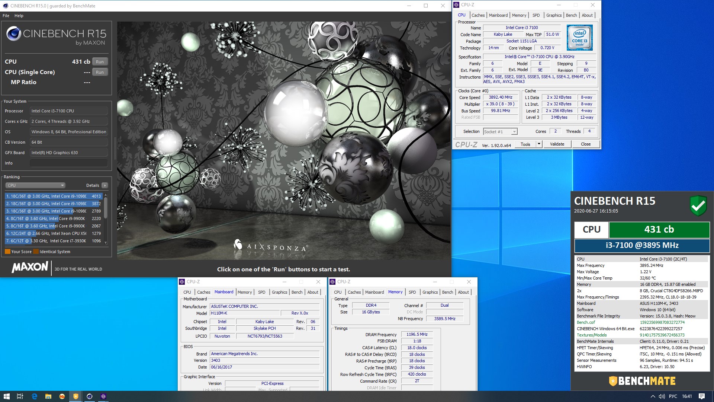Click the AIXSPONZA logo in render
The image size is (714, 402).
[x=271, y=246]
